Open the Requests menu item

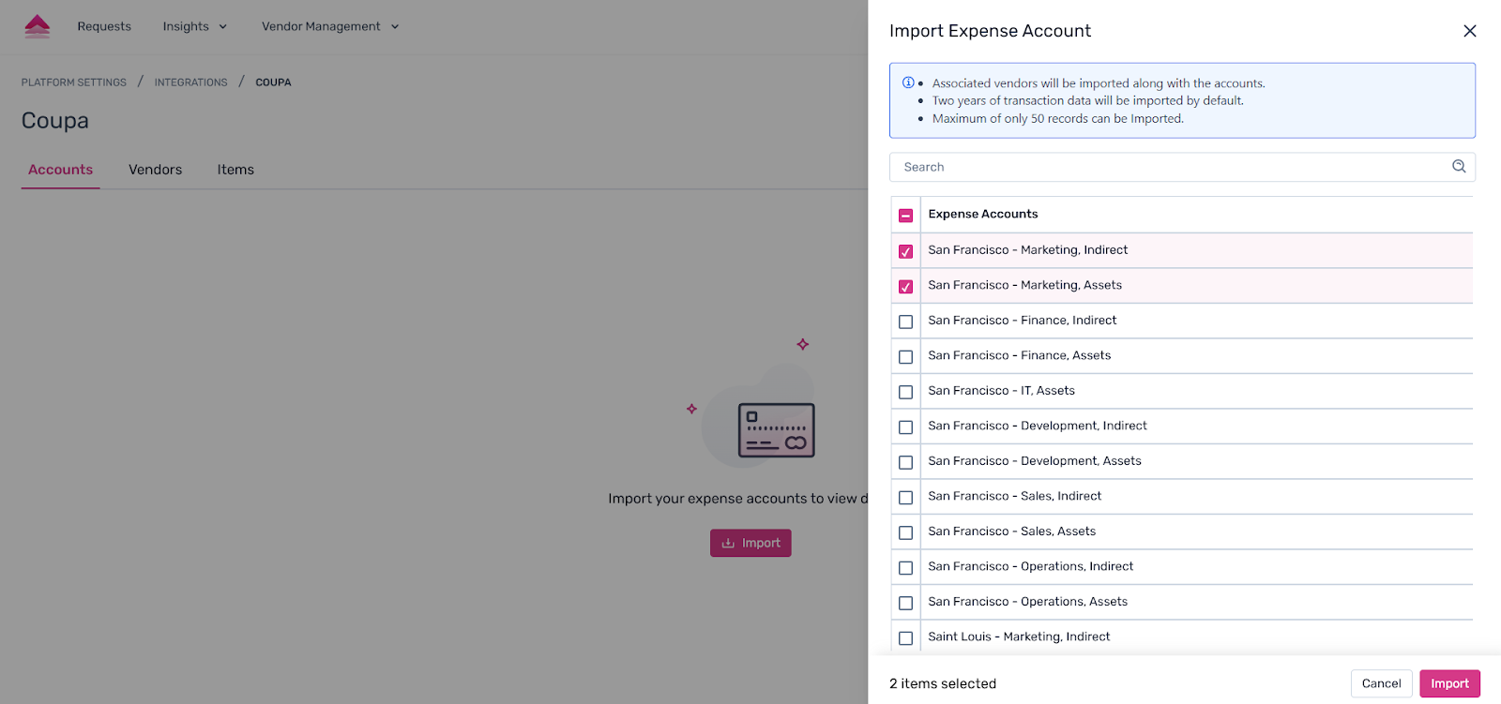(104, 26)
